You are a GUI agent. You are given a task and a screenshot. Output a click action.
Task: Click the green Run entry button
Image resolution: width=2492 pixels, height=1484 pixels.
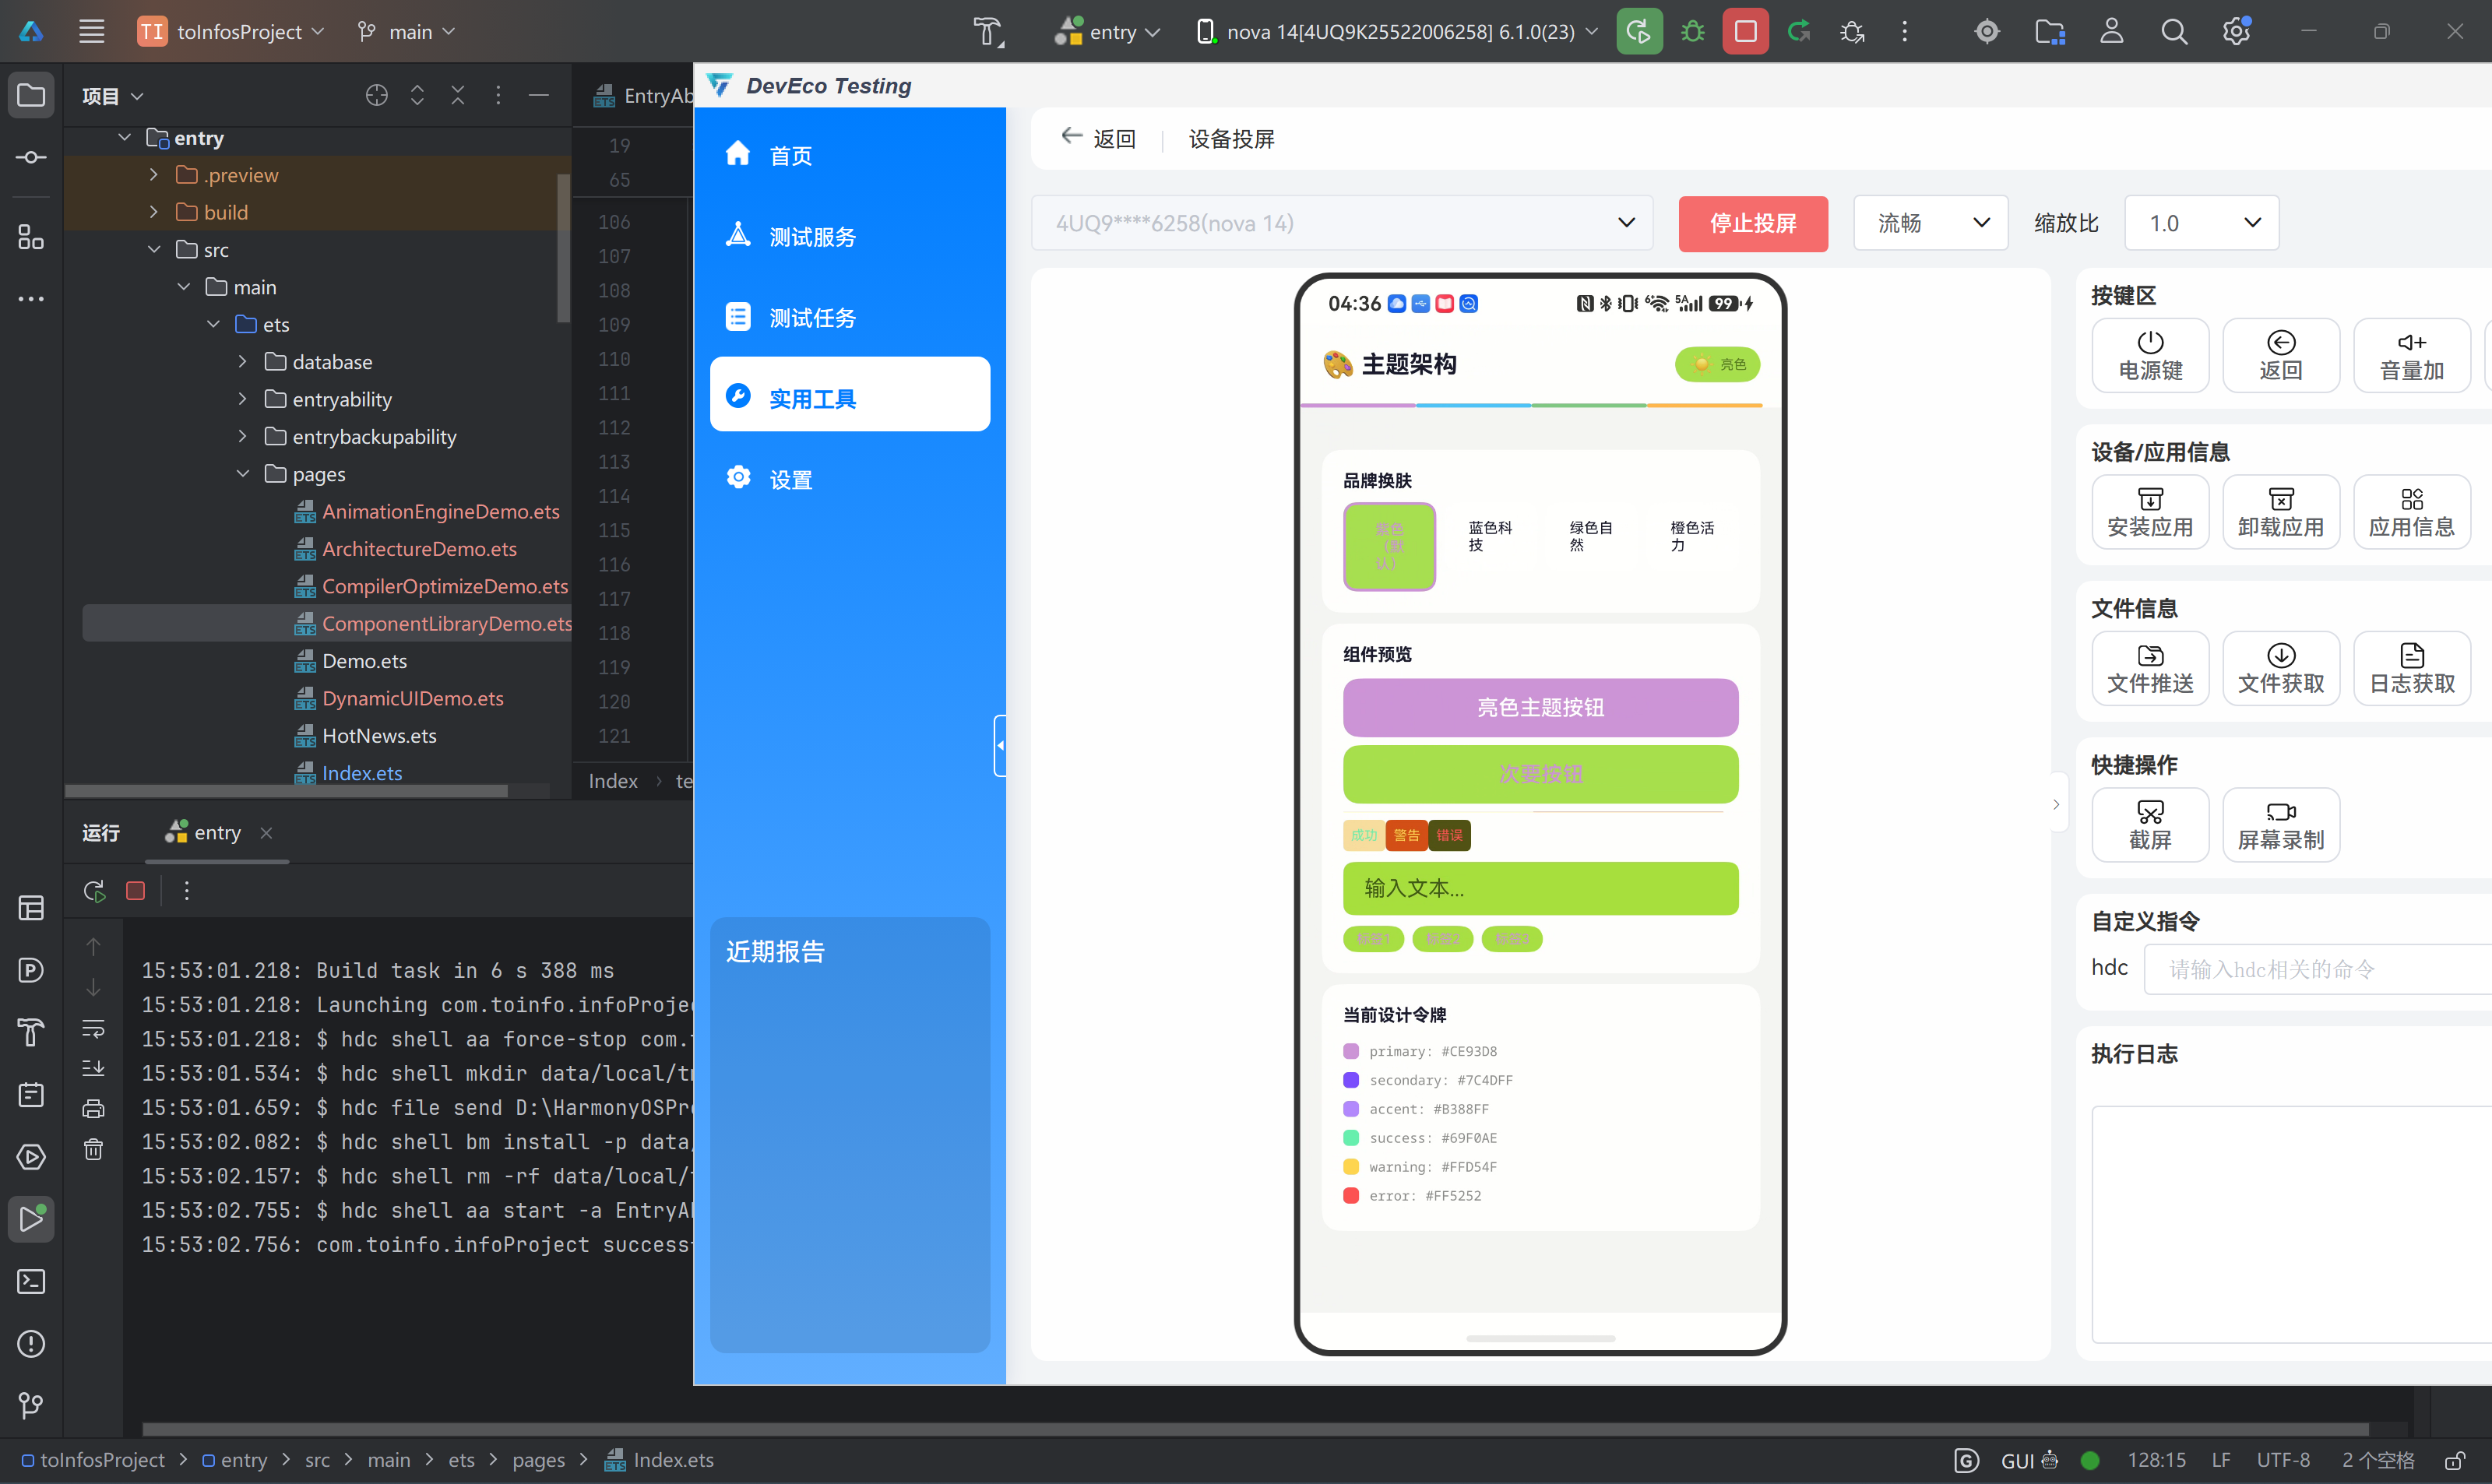pyautogui.click(x=1639, y=31)
